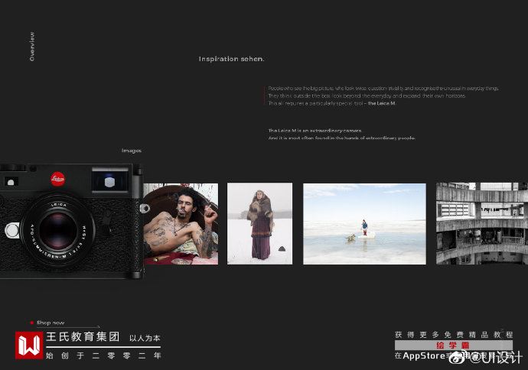
Task: Click the red W education group logo
Action: (x=29, y=345)
